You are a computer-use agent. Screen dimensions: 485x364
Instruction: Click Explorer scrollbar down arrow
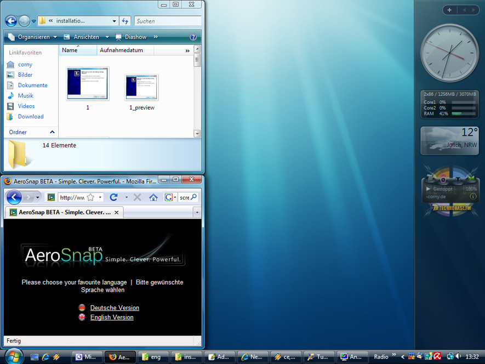(197, 134)
